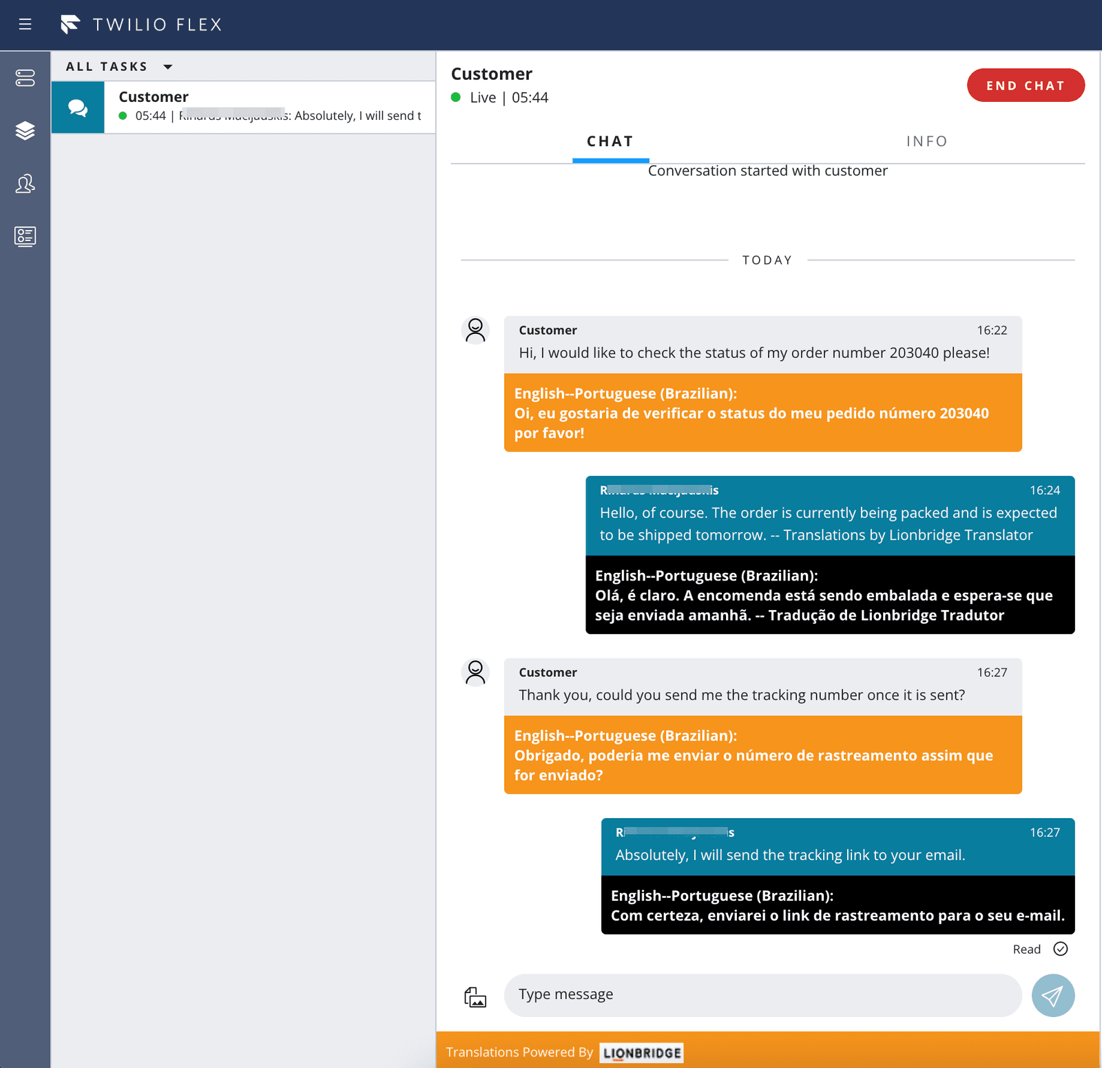
Task: Select the Twilio Flex logo icon
Action: pos(71,23)
